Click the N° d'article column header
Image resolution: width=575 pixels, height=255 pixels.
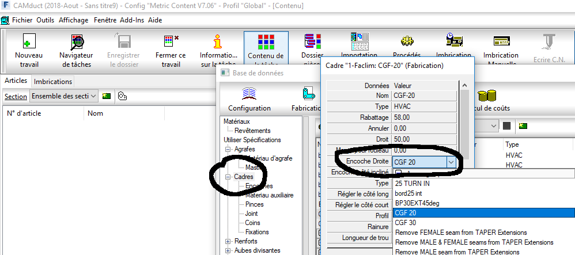click(x=43, y=113)
